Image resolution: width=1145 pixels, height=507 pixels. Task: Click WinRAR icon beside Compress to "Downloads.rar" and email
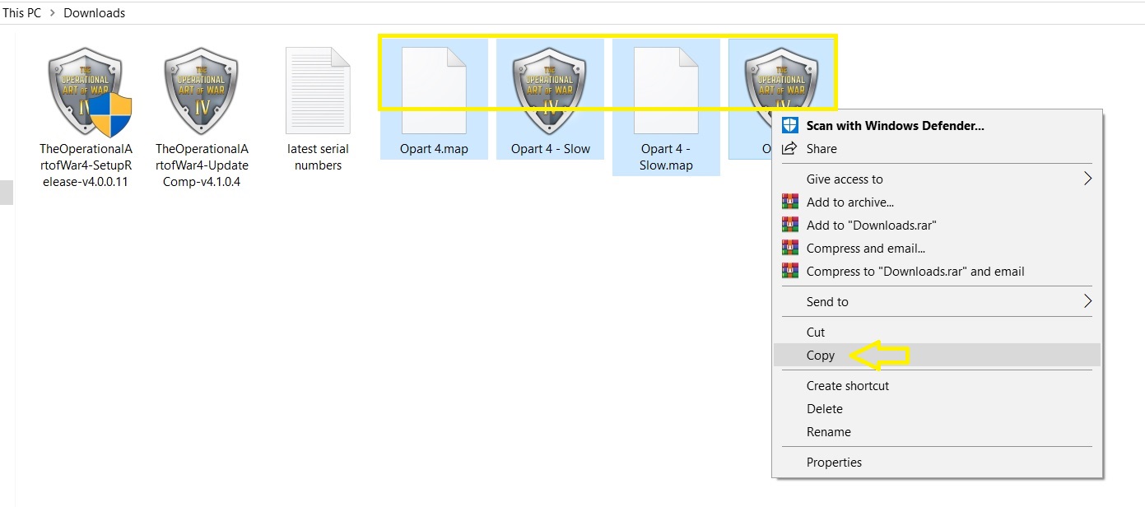tap(790, 271)
